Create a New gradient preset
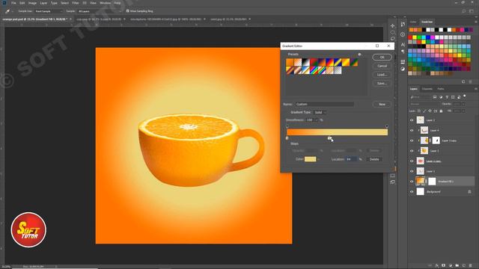 382,105
